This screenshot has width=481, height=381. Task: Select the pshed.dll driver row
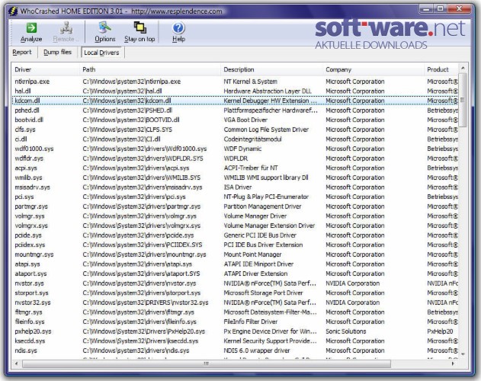235,110
